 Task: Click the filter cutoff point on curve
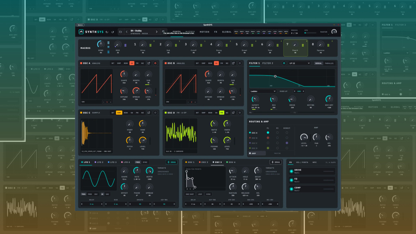click(275, 76)
